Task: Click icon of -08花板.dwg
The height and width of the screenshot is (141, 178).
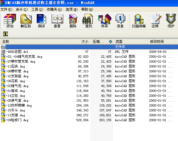Action: [x=3, y=81]
